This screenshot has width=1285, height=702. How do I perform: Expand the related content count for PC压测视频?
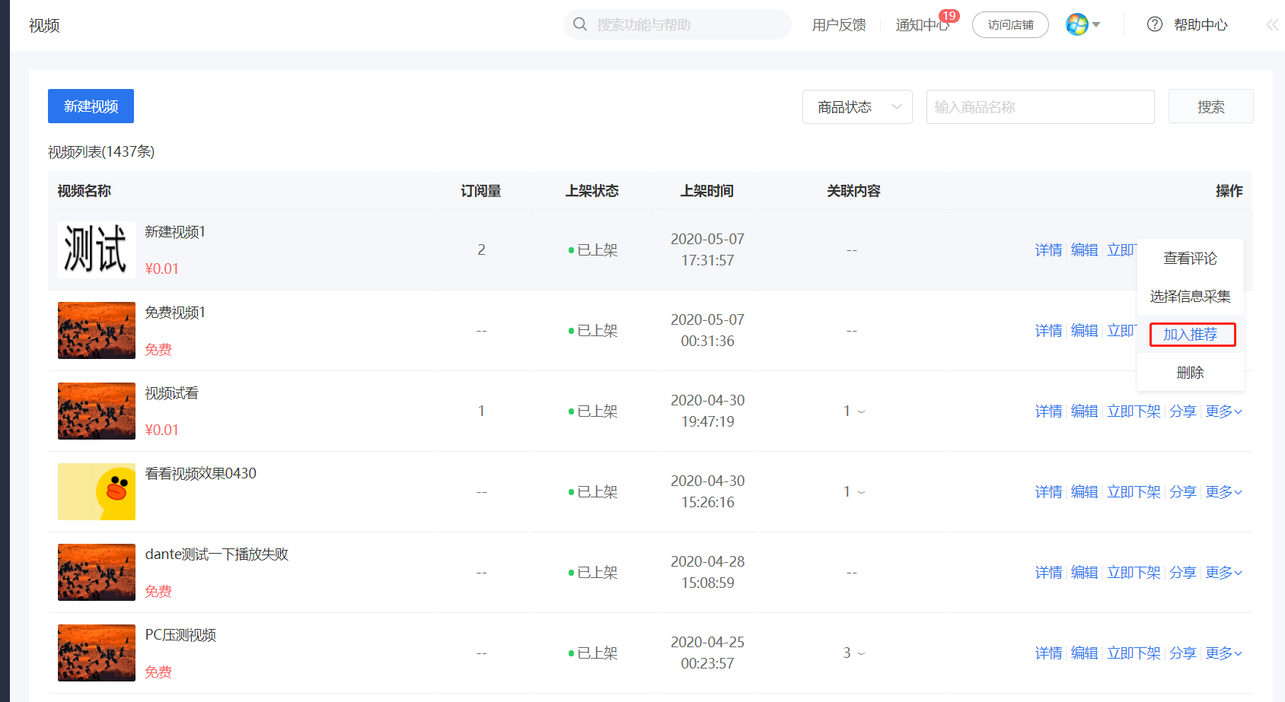pos(853,653)
